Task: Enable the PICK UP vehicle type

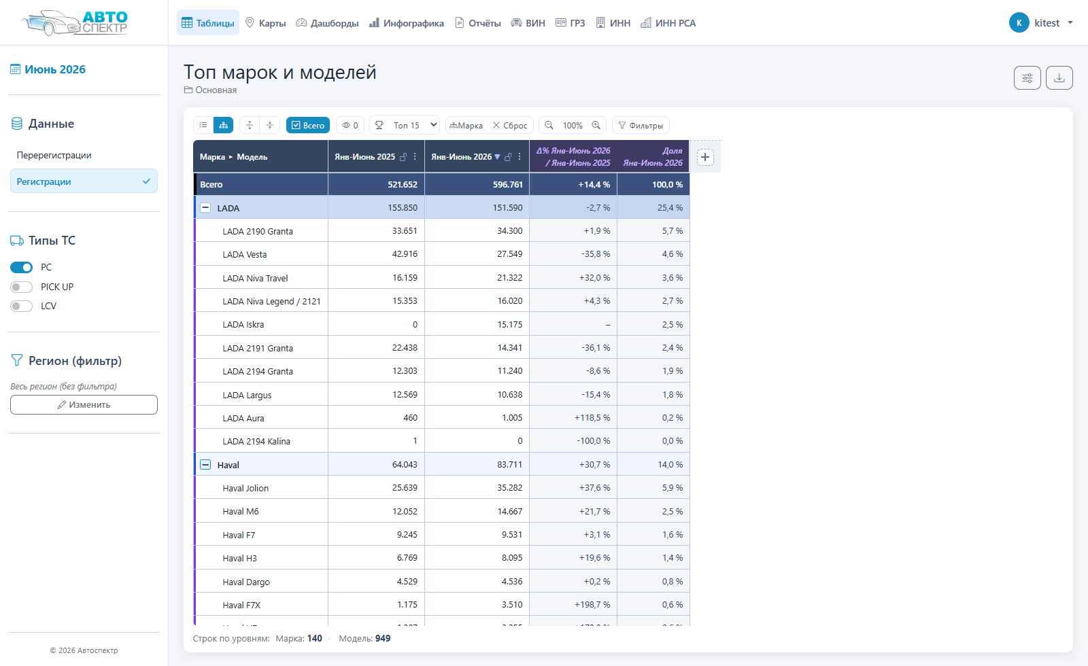Action: coord(21,287)
